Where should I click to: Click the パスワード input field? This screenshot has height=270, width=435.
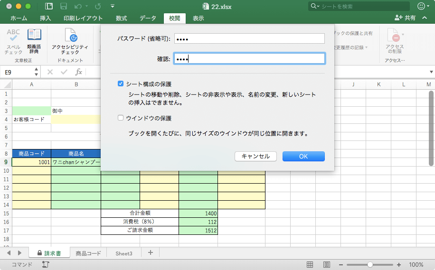249,38
